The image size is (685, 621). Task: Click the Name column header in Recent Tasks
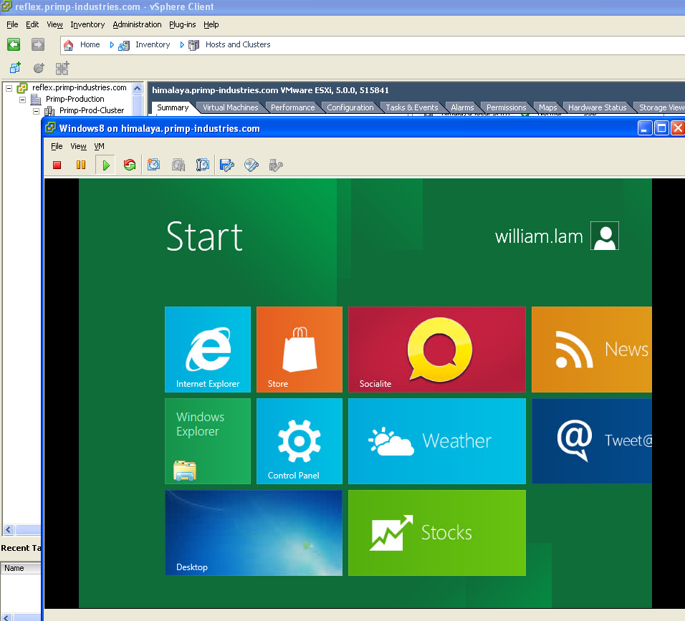(x=19, y=568)
